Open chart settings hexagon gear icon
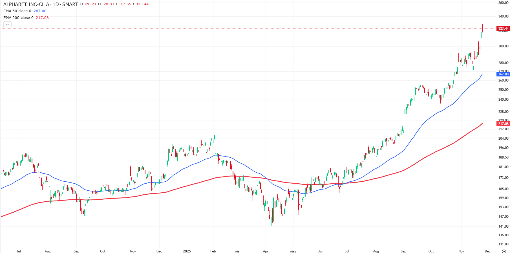The image size is (510, 253). pos(504,251)
